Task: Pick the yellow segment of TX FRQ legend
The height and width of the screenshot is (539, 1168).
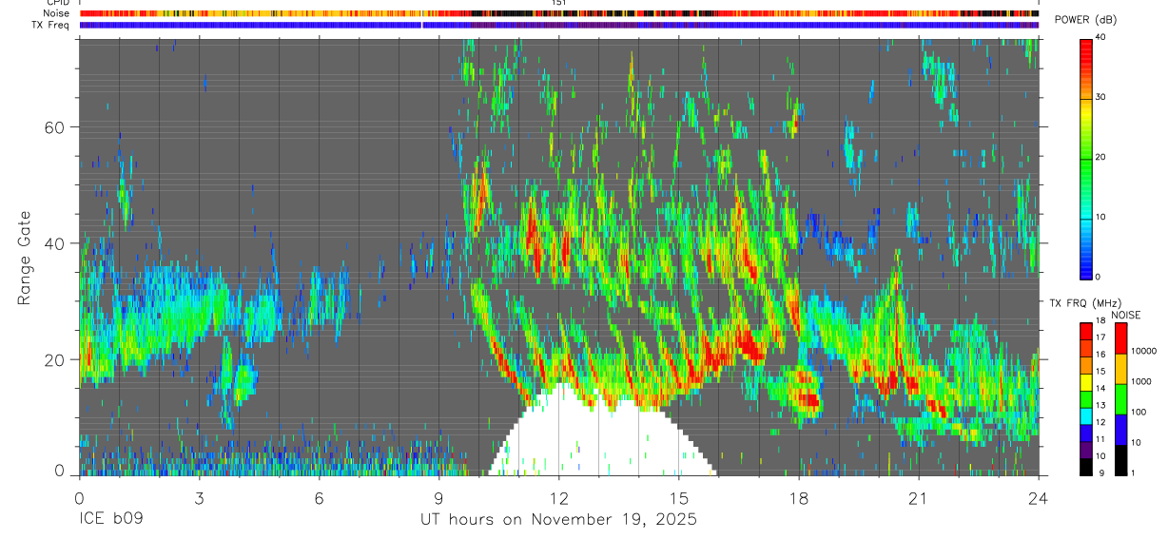Action: [x=1086, y=382]
